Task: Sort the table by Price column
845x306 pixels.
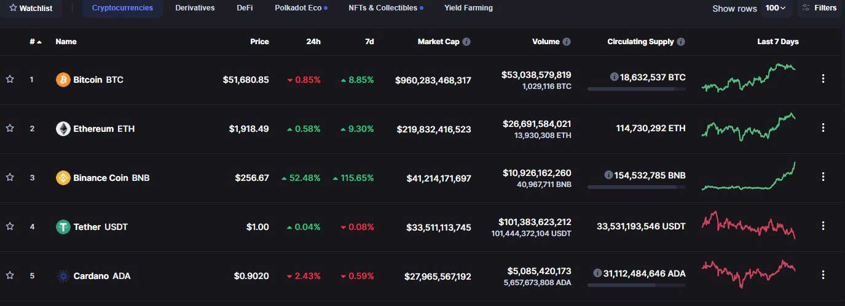Action: [x=259, y=42]
